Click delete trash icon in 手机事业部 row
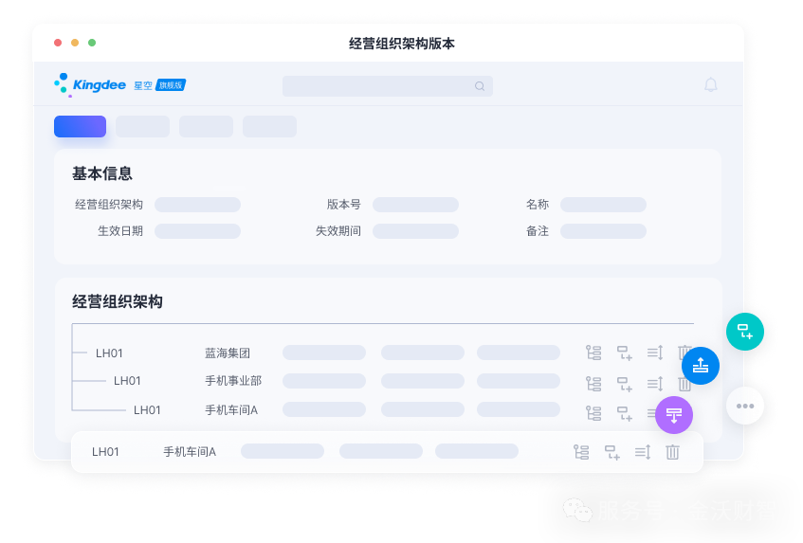The height and width of the screenshot is (543, 803). 684,384
